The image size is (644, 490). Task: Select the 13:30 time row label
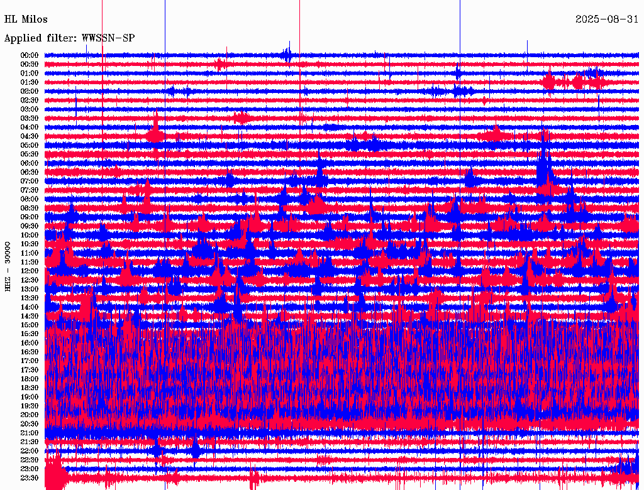[x=30, y=298]
